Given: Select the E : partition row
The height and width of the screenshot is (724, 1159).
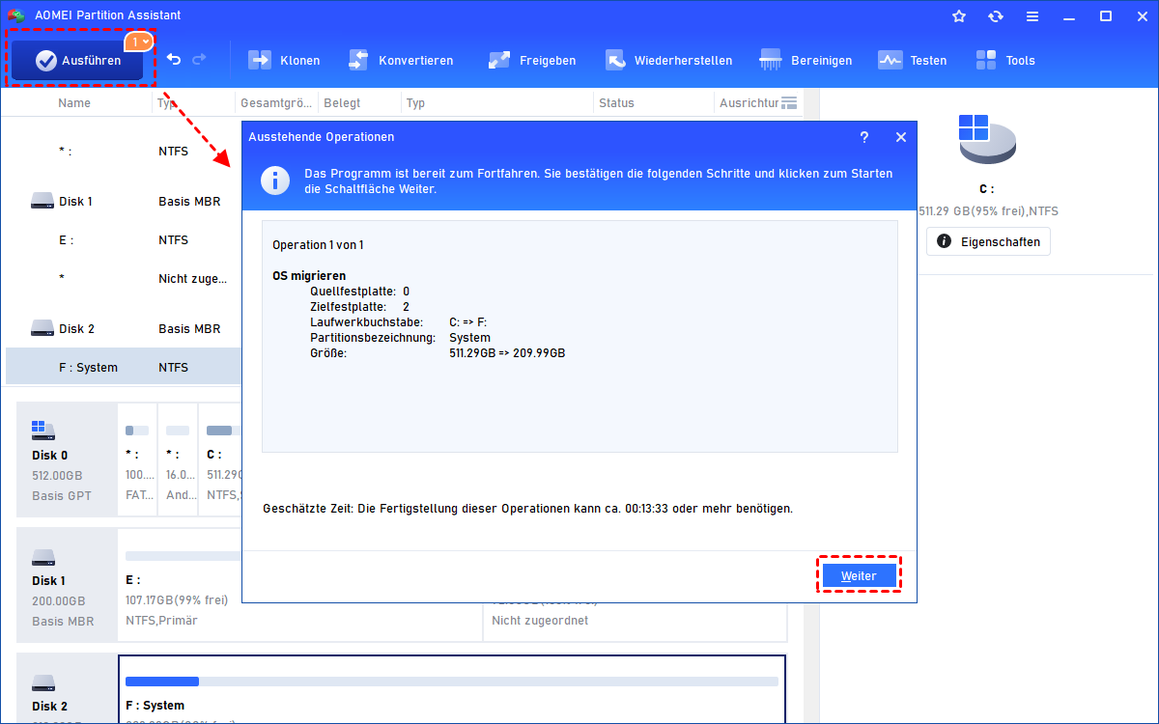Looking at the screenshot, I should 123,239.
